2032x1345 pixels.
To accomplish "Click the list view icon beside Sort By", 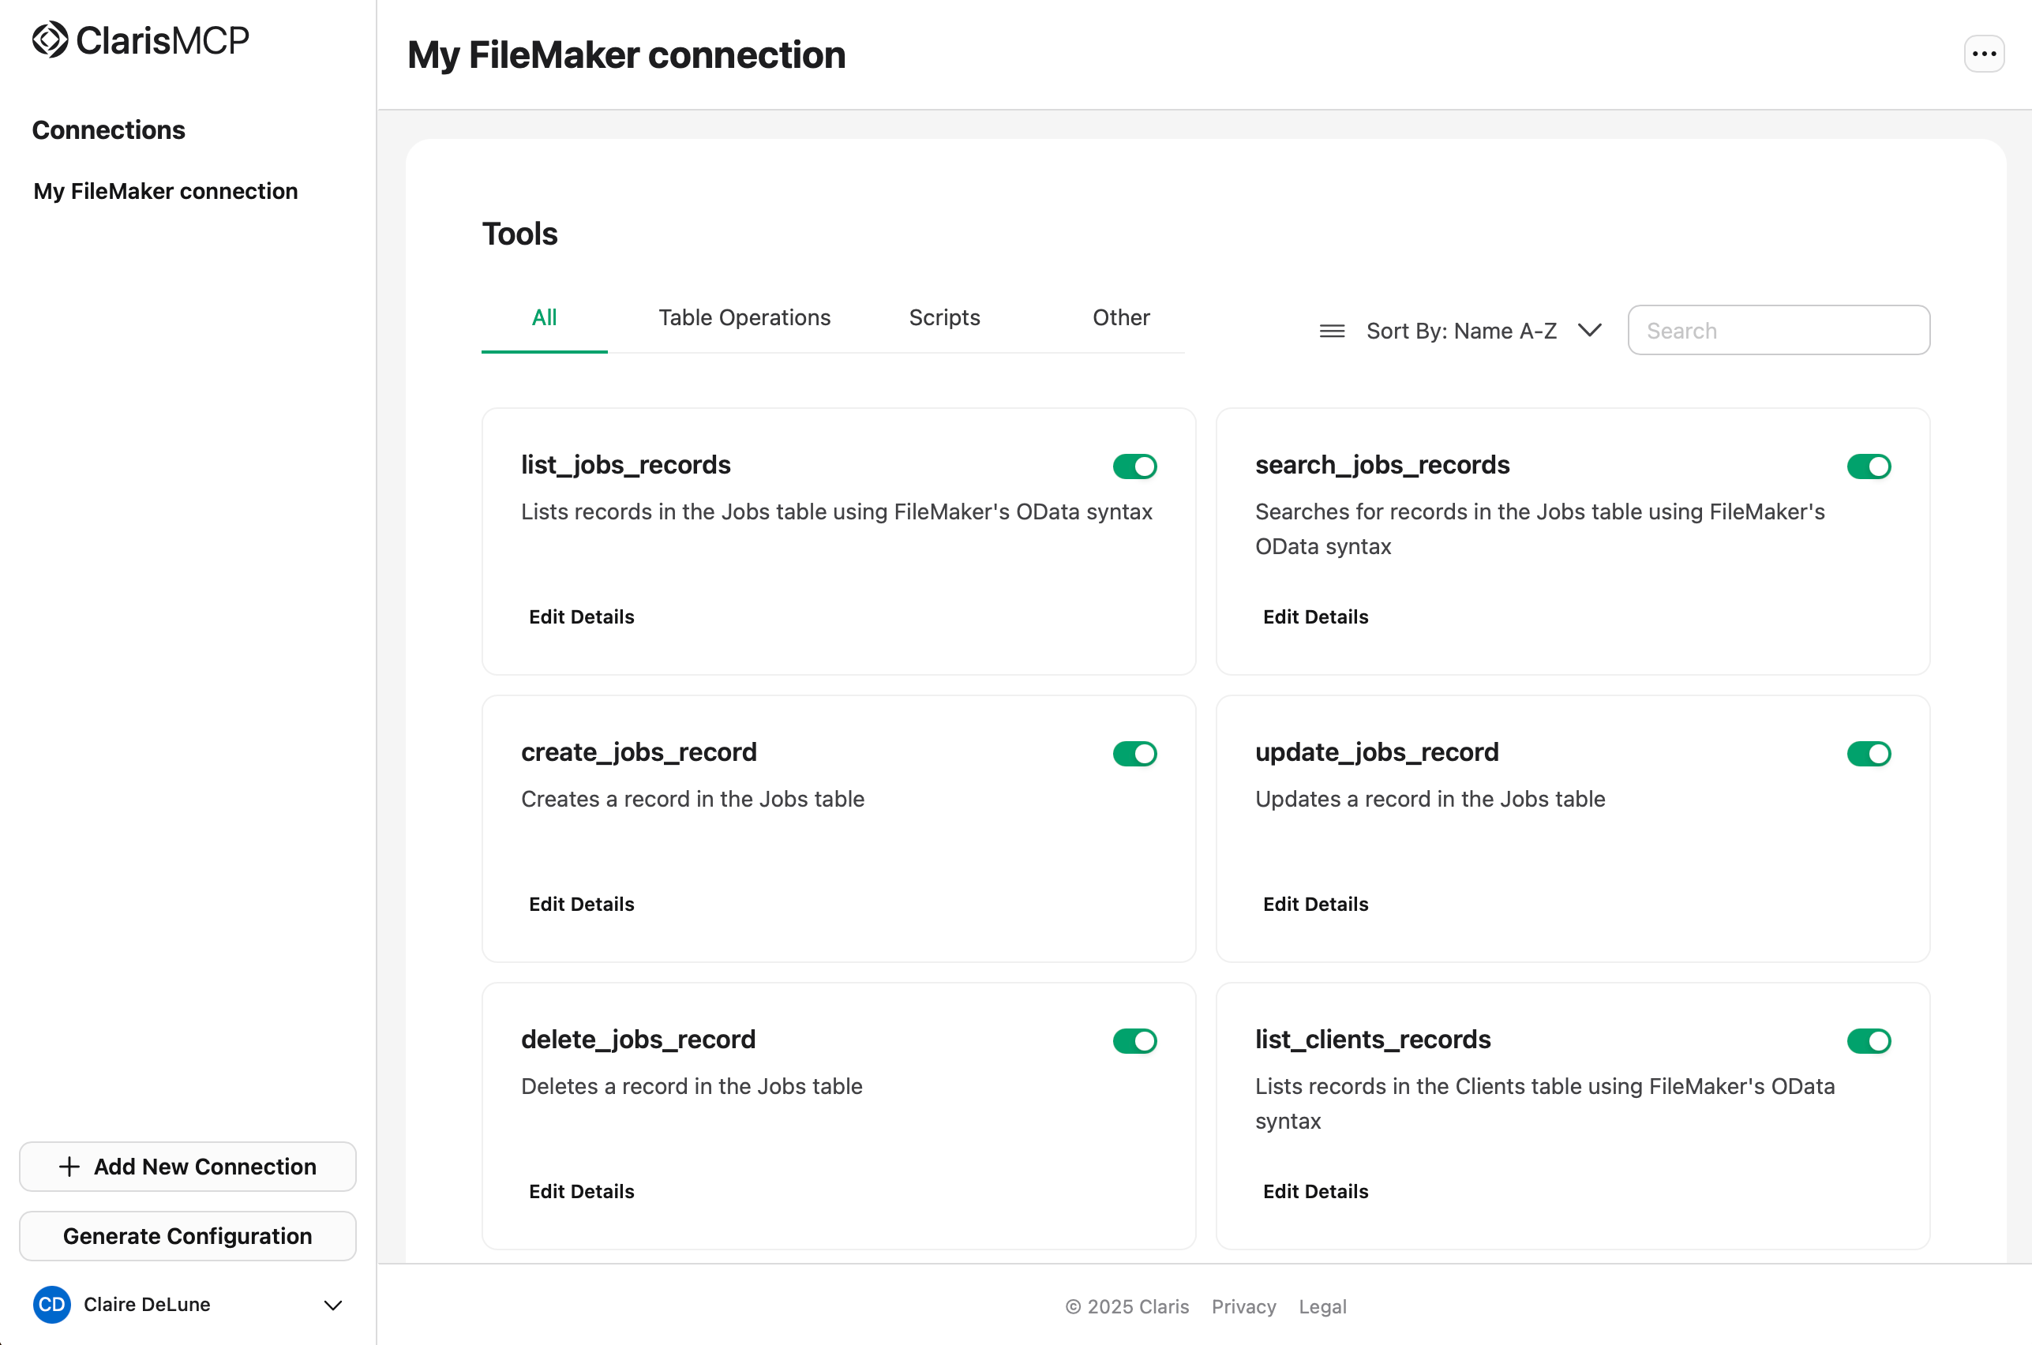I will (1331, 330).
